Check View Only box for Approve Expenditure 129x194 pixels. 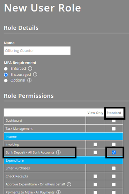[x=95, y=184]
